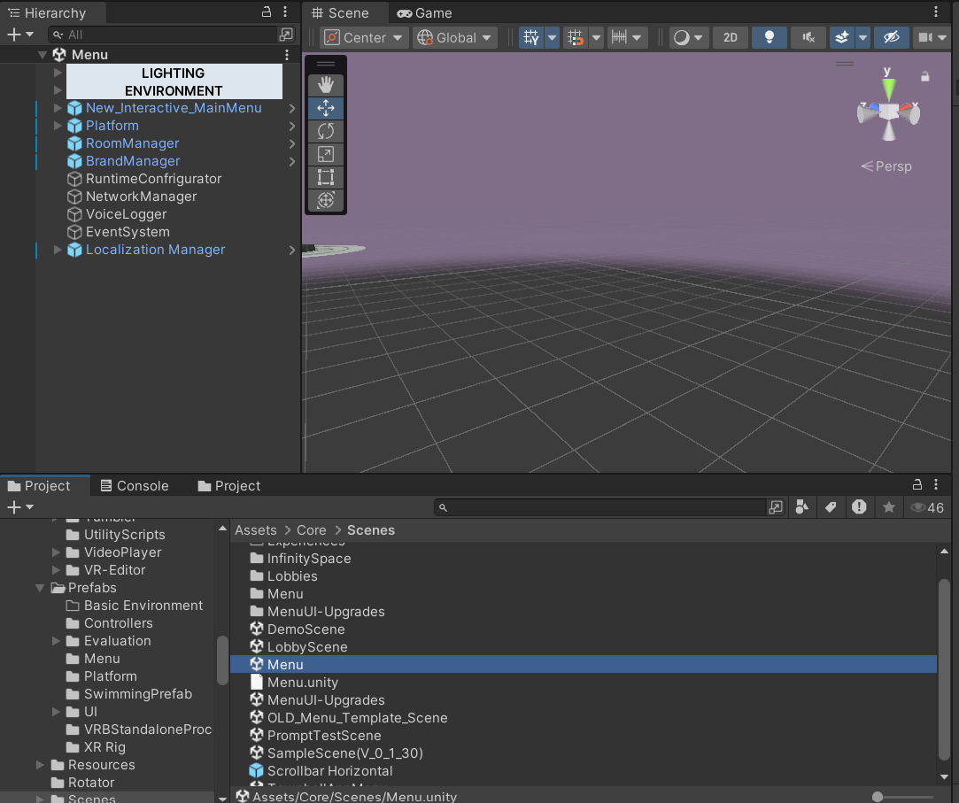Open the Console tab
The image size is (959, 803).
click(134, 486)
